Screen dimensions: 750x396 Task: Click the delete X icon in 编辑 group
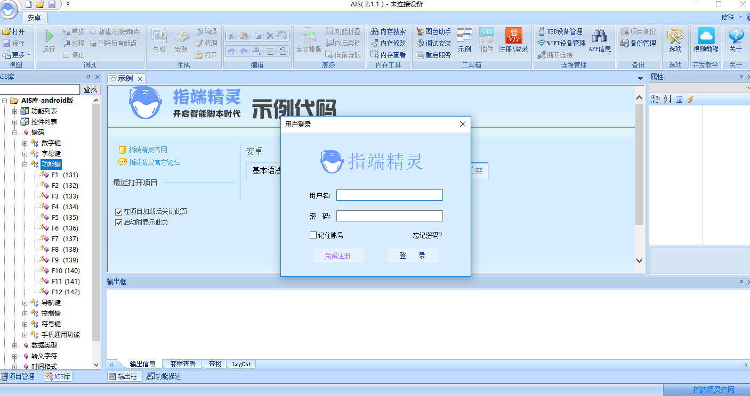click(270, 36)
